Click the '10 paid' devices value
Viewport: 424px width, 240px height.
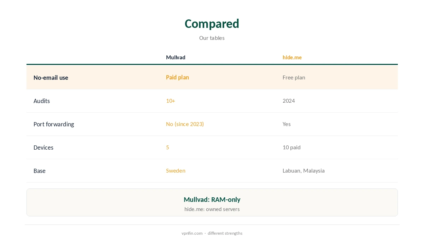pos(291,147)
